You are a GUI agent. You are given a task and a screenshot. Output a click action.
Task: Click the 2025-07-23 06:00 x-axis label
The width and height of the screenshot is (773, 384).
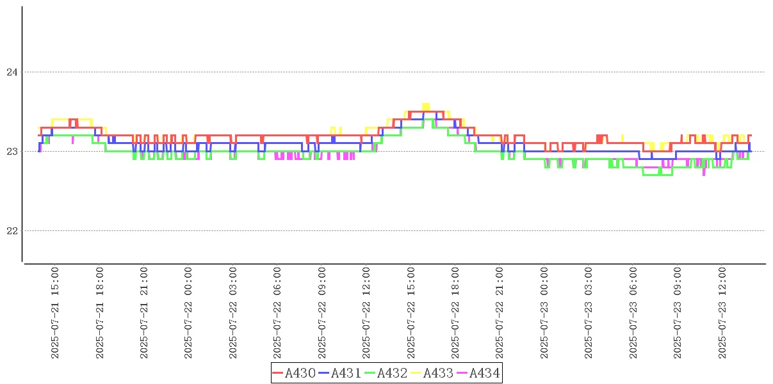(x=633, y=313)
